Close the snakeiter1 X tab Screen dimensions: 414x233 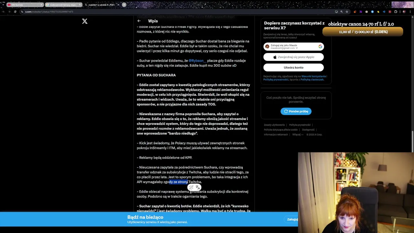coord(118,5)
